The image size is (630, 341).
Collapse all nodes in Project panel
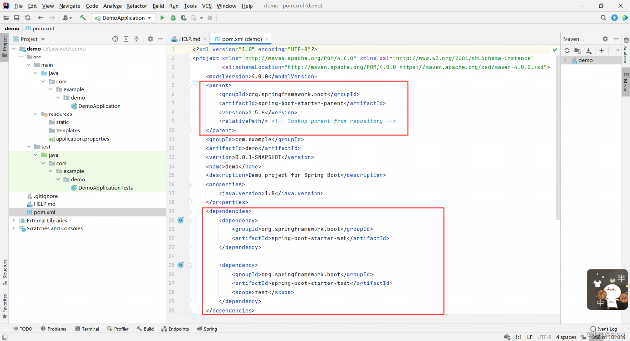tap(136, 39)
